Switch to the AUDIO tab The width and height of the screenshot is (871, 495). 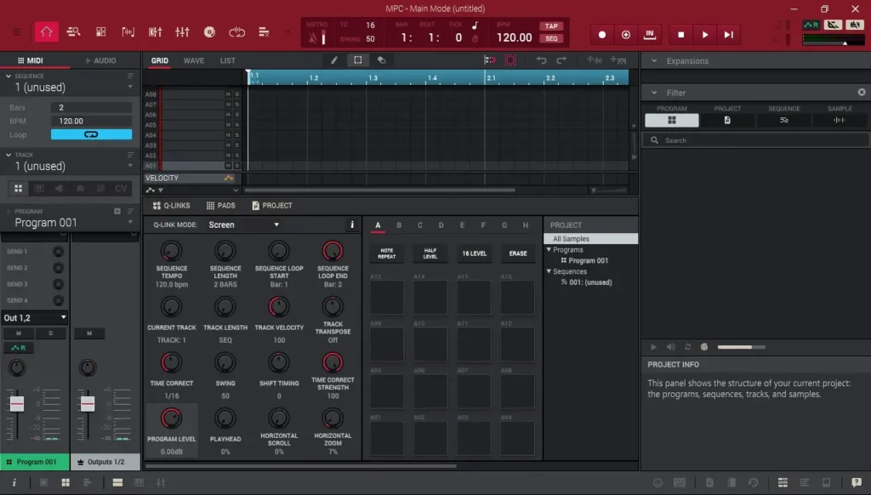tap(100, 60)
